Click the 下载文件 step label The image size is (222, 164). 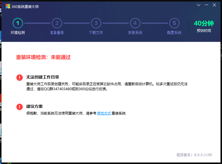click(96, 33)
